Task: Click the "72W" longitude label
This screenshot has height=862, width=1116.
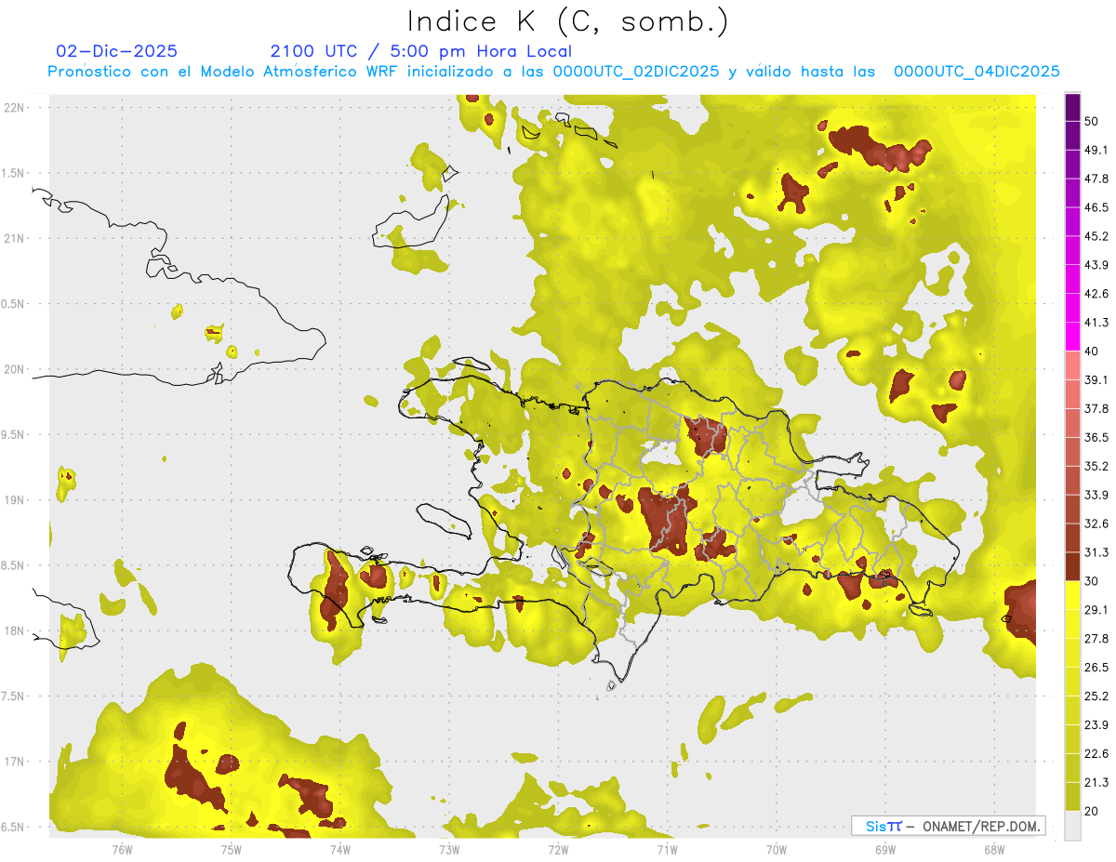Action: point(558,849)
